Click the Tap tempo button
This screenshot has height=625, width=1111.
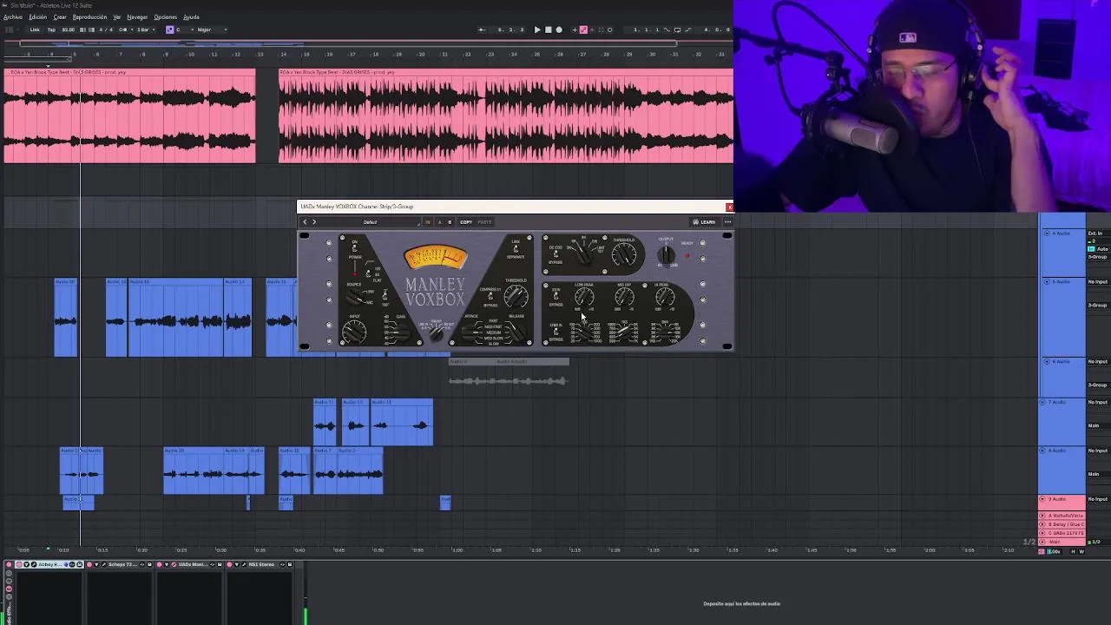pyautogui.click(x=51, y=30)
